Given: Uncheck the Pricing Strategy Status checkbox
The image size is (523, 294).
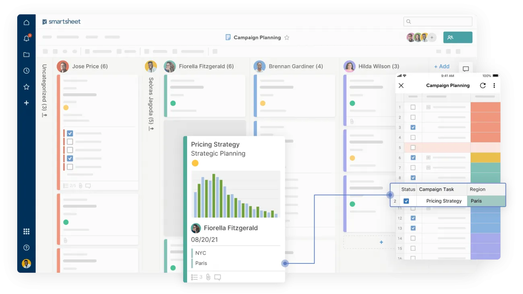Looking at the screenshot, I should pyautogui.click(x=406, y=201).
